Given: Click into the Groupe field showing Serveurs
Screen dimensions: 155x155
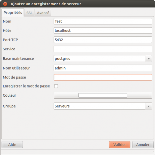Looking at the screenshot, I should tap(99, 106).
